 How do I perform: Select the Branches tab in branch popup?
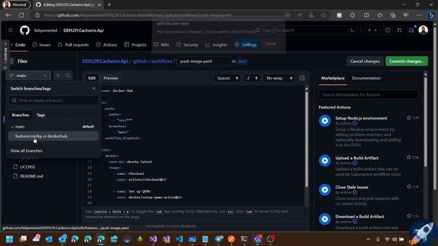21,115
